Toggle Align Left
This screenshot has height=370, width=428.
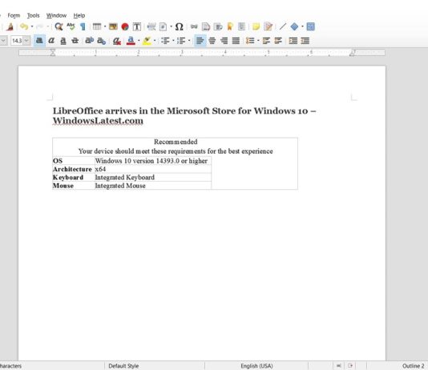click(x=200, y=41)
